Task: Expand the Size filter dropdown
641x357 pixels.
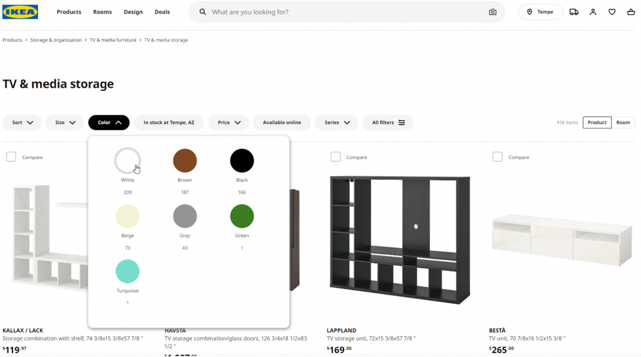Action: click(65, 123)
